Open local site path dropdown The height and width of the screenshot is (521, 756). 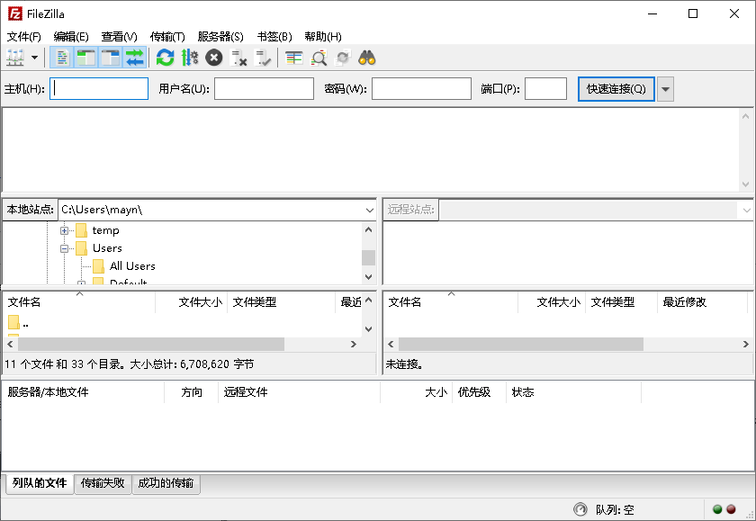coord(369,211)
